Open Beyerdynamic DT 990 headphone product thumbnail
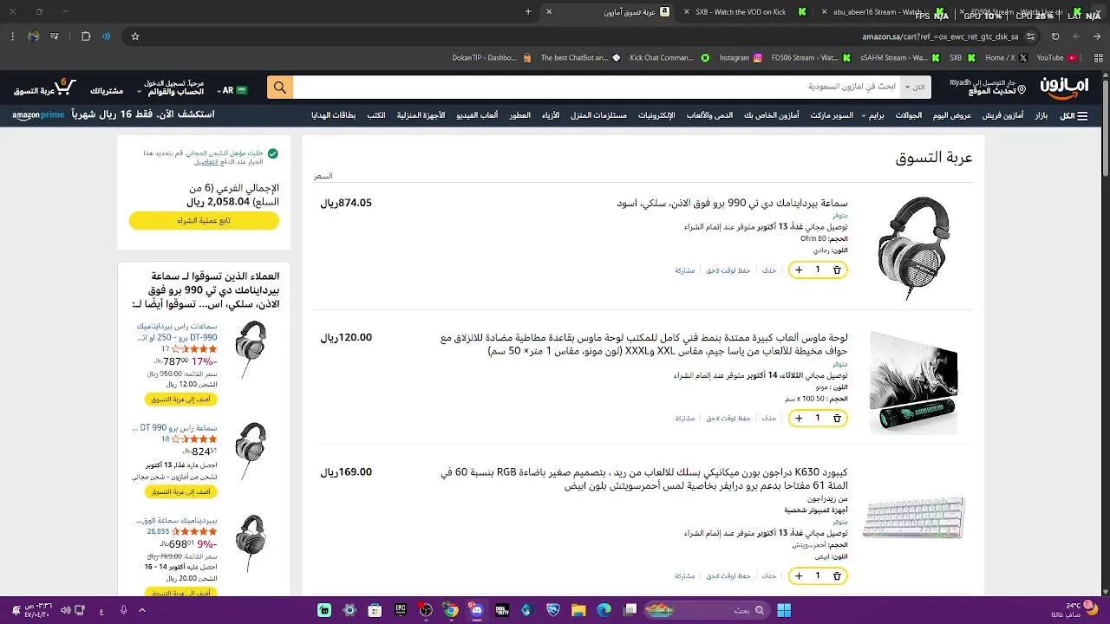Viewport: 1110px width, 624px height. click(x=914, y=248)
